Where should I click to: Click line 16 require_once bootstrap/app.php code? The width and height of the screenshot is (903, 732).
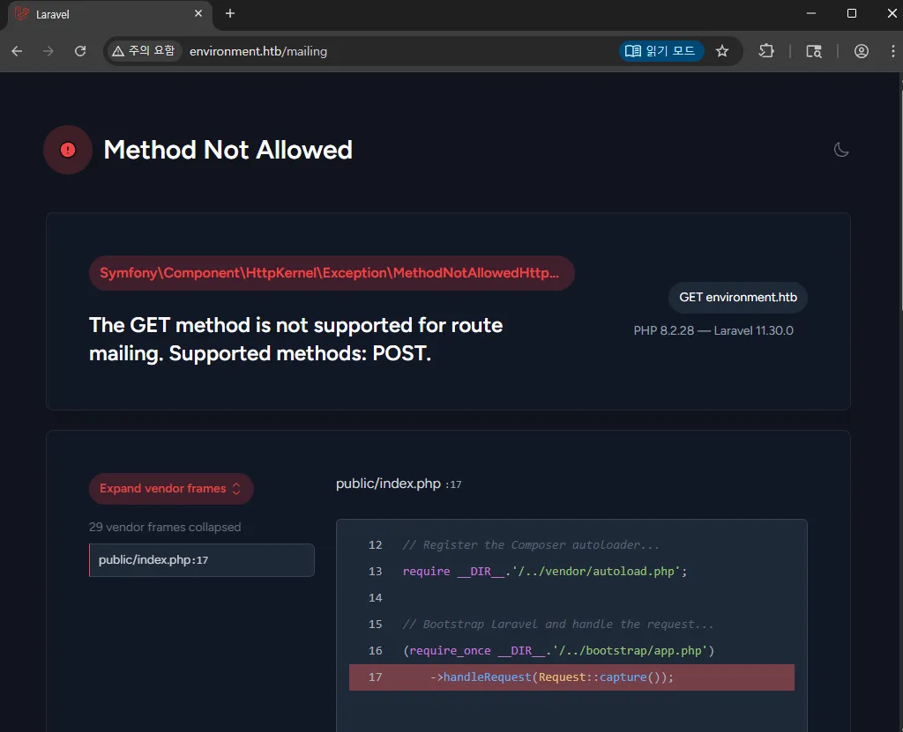(558, 651)
